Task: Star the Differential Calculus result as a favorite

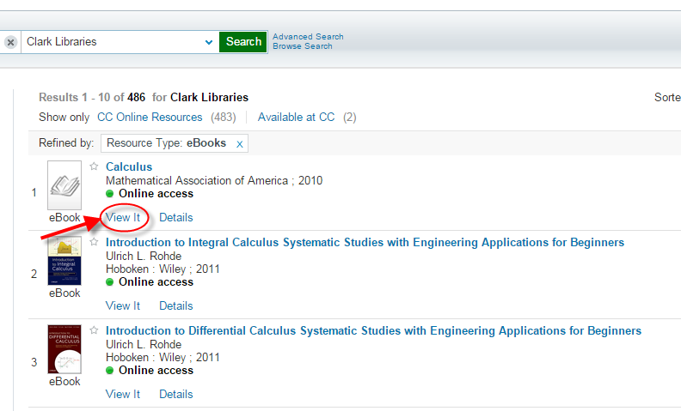Action: pyautogui.click(x=94, y=330)
